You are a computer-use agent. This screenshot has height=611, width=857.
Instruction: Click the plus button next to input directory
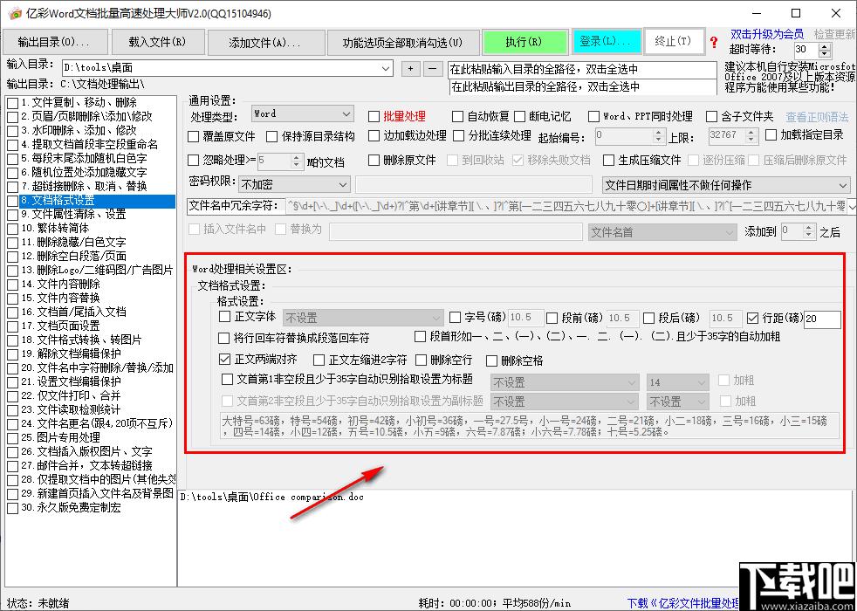point(410,69)
